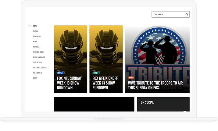The image size is (218, 131).
Task: Select Bios & Headshots menu item
Action: (39, 57)
